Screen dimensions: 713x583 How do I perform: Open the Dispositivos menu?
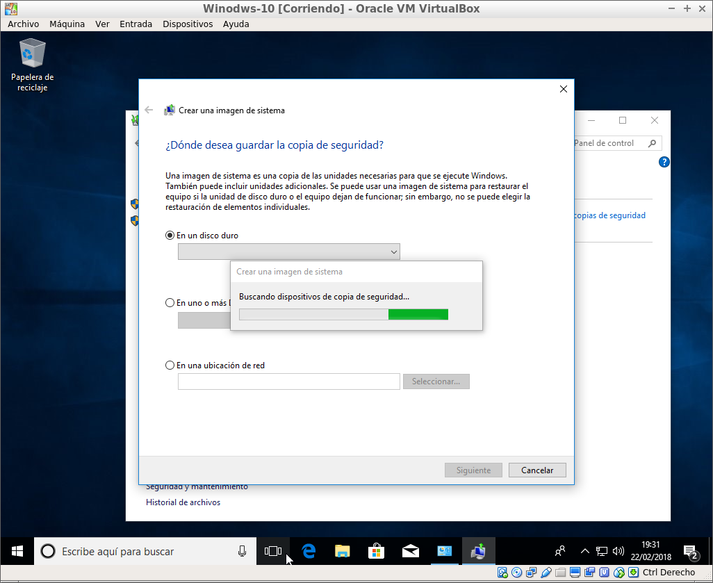pos(188,24)
